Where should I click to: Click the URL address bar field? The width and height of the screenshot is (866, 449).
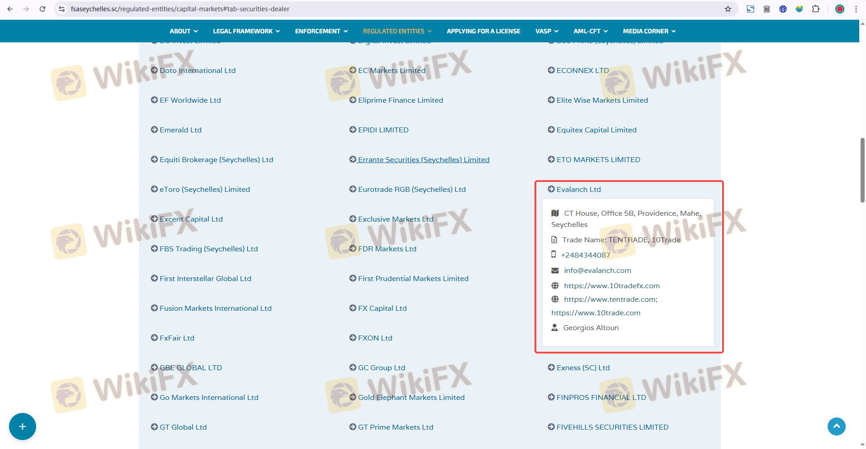[x=361, y=9]
